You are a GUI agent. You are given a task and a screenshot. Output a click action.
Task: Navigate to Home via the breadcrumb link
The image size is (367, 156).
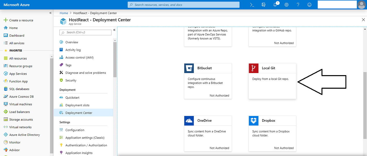click(x=64, y=13)
